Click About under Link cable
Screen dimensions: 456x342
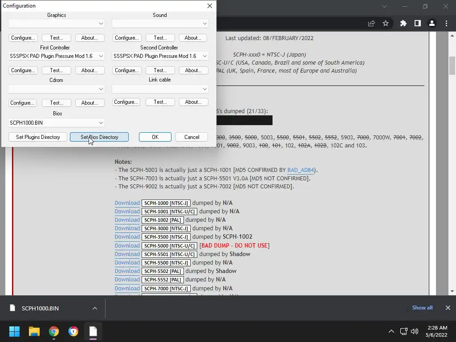click(193, 102)
